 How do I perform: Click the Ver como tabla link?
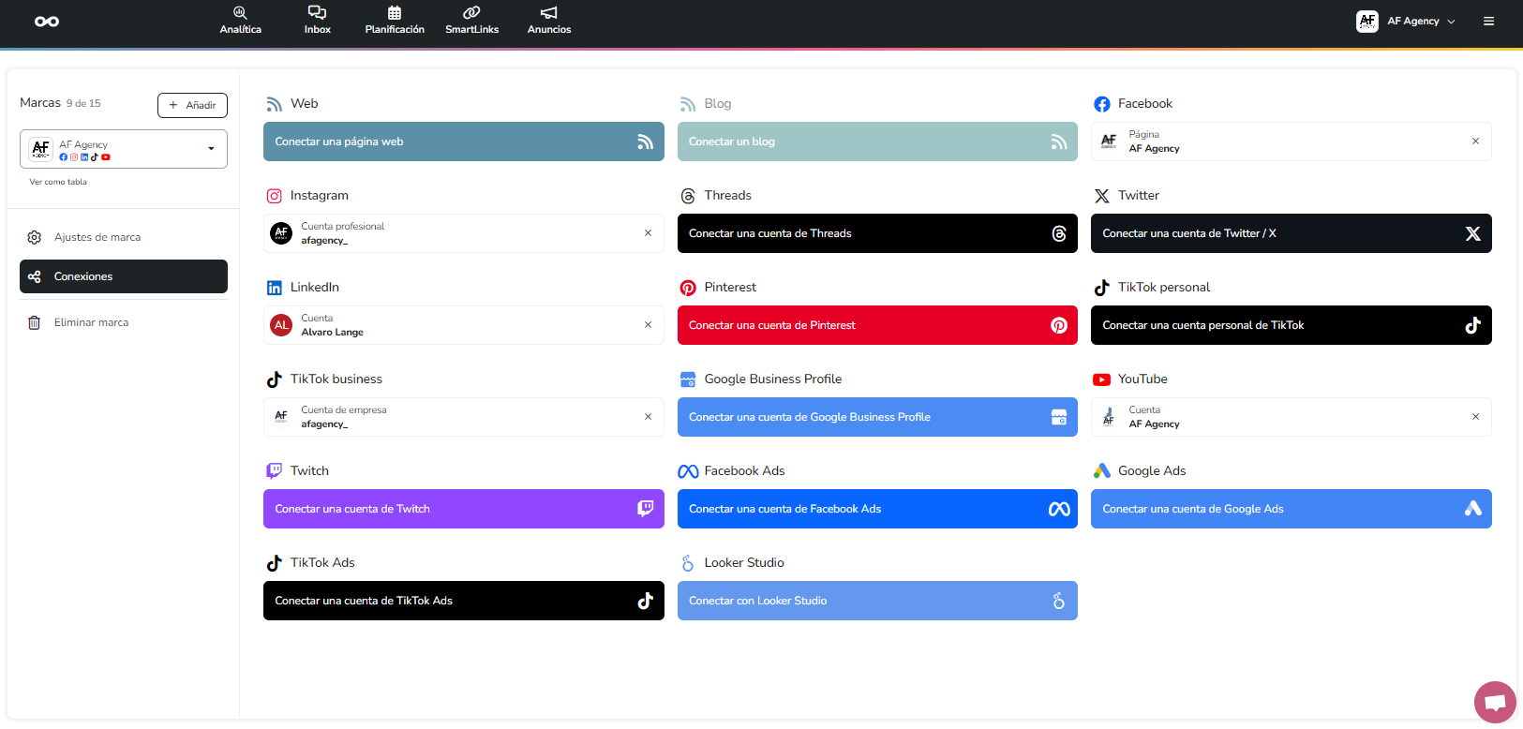(58, 182)
